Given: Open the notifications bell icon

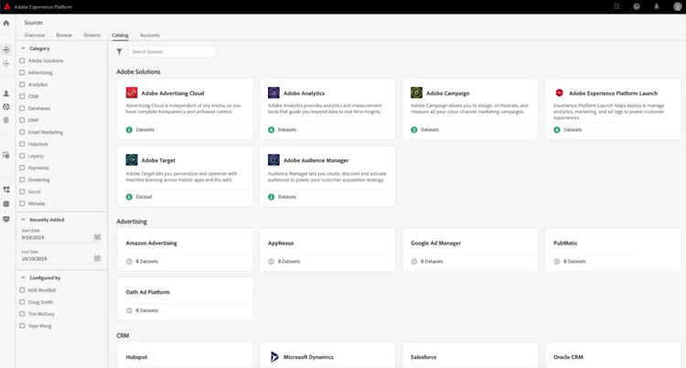Looking at the screenshot, I should pyautogui.click(x=657, y=6).
